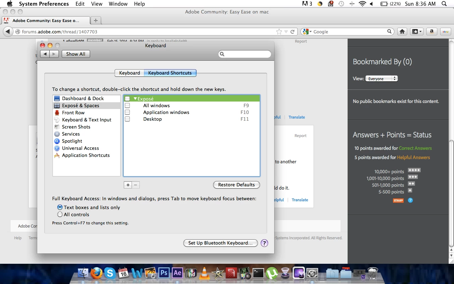Choose Keyboard & Text Input category

[87, 120]
